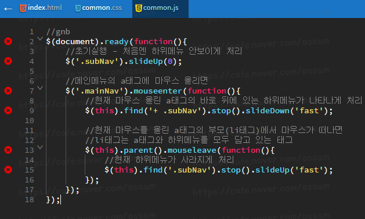Click the error marker on line 2

pos(8,41)
